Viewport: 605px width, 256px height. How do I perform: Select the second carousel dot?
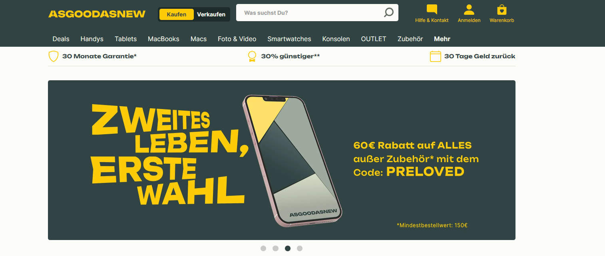tap(275, 248)
